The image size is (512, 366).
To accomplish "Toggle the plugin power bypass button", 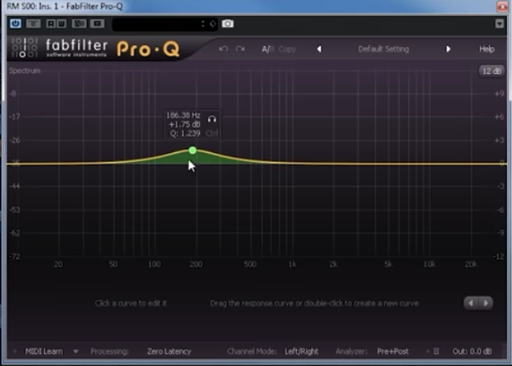I will coord(15,24).
